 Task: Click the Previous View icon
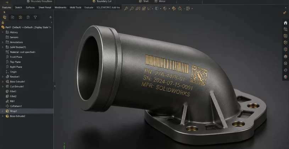point(138,9)
